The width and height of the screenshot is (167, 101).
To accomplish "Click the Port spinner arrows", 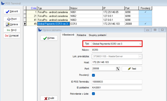I will [x=118, y=69].
